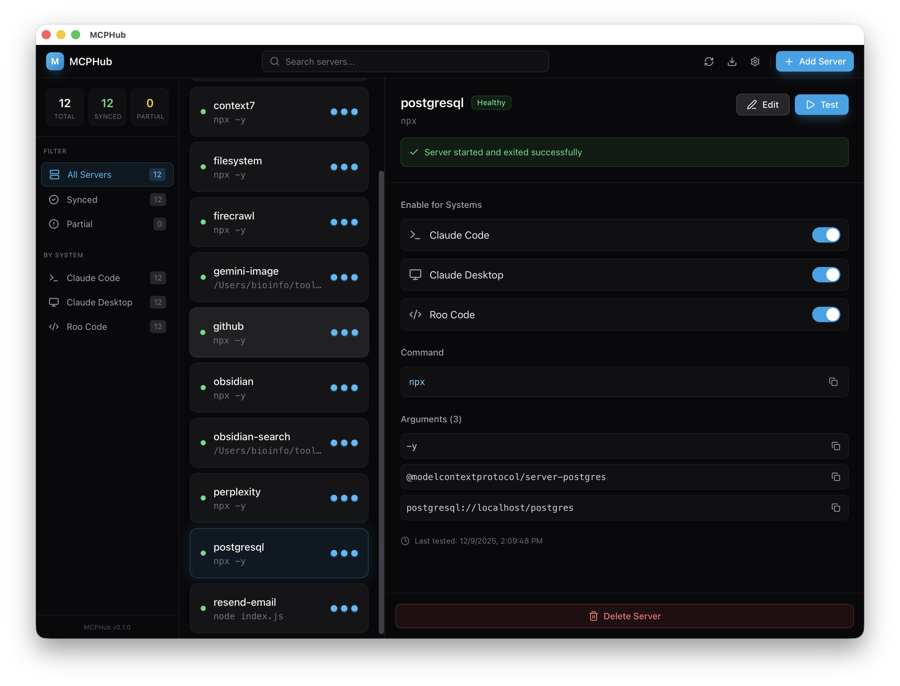Click the Test button for postgresql

point(821,105)
